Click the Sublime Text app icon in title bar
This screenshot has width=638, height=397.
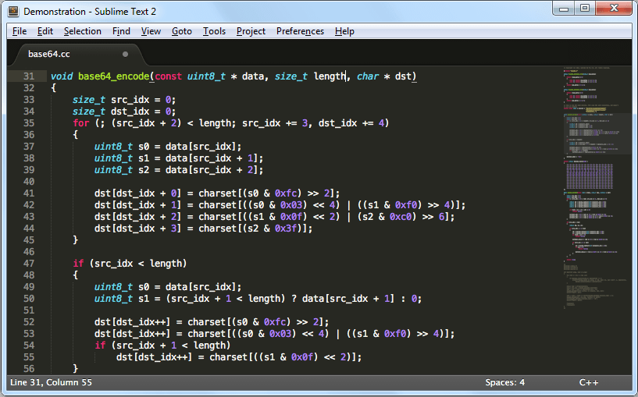click(x=13, y=12)
